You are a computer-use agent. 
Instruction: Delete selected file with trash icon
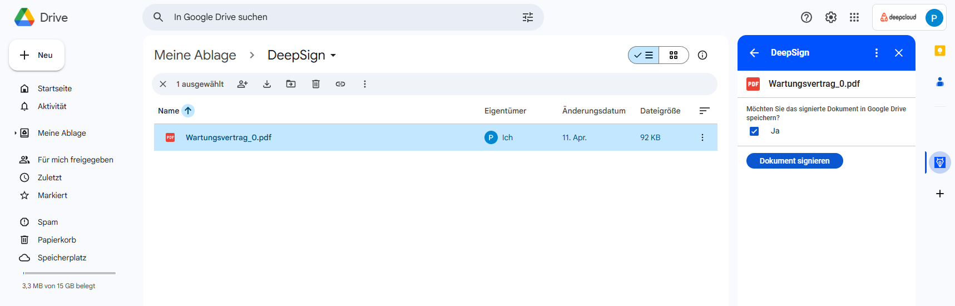(x=316, y=84)
